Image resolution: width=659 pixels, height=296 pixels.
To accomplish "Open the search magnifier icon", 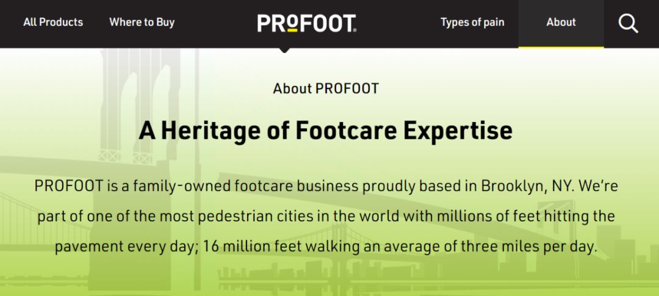I will (x=628, y=23).
